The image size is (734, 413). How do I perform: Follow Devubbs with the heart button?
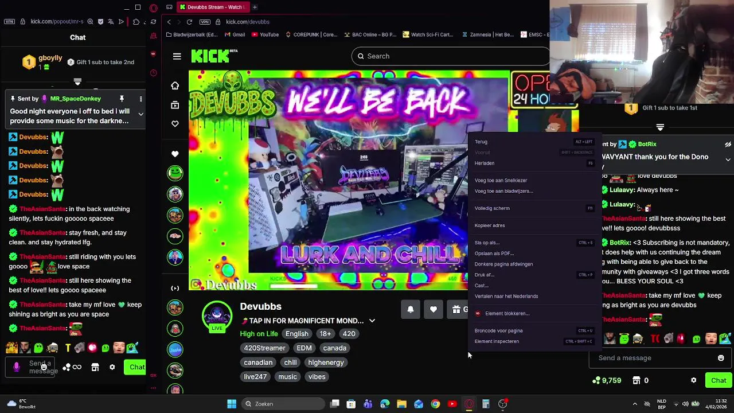click(434, 309)
